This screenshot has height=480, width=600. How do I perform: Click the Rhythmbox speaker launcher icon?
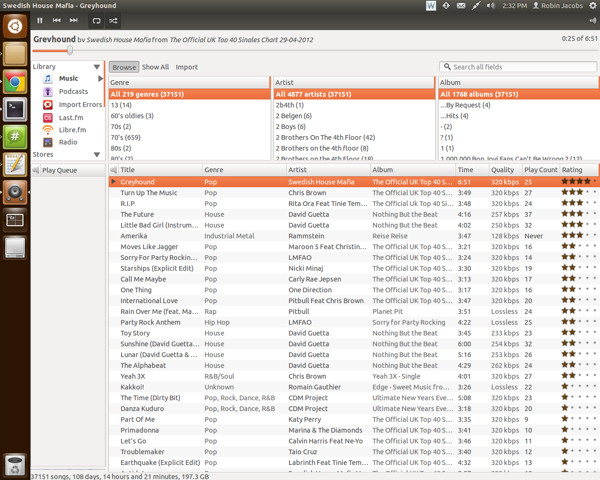pos(15,192)
